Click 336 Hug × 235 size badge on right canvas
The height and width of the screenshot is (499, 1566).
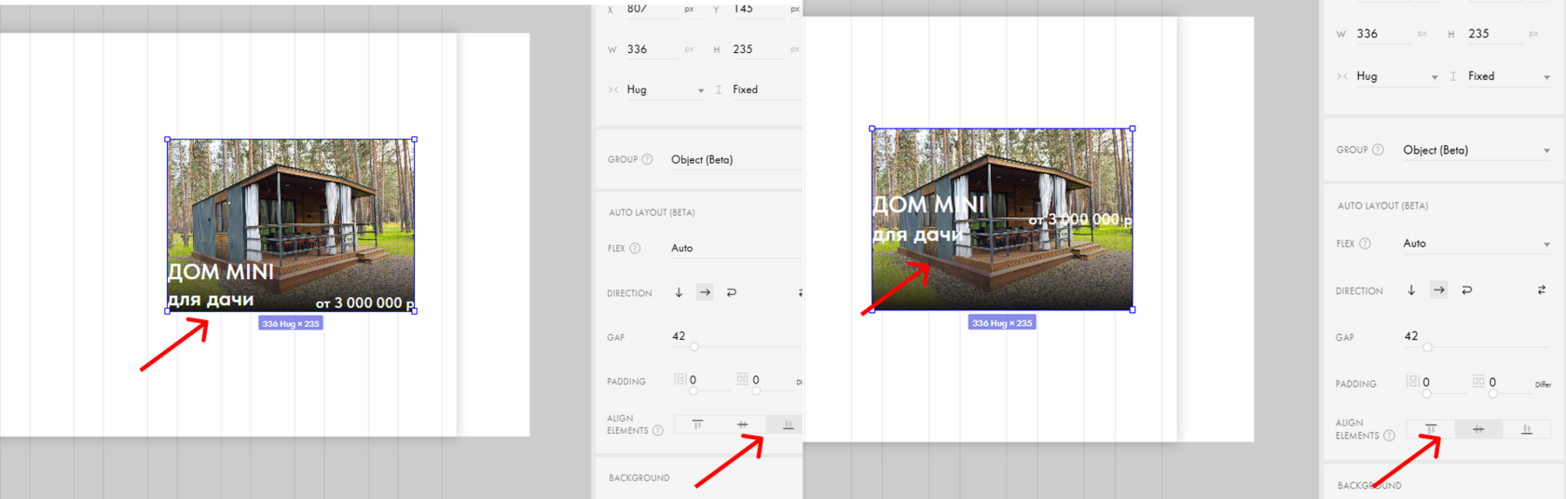1002,323
